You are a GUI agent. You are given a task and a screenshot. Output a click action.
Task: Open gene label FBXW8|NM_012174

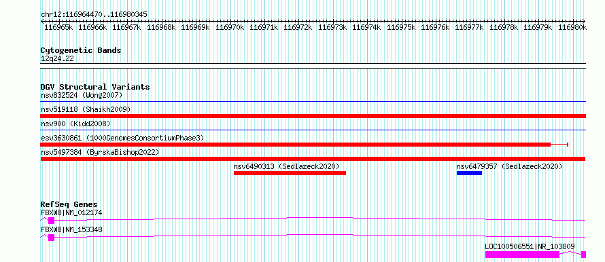coord(71,212)
